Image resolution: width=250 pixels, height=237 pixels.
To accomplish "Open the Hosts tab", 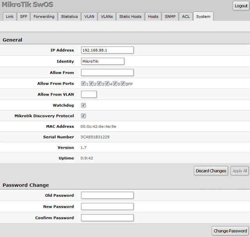I will tap(153, 16).
